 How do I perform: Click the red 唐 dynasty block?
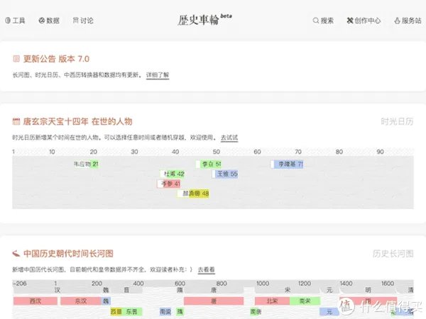click(214, 301)
